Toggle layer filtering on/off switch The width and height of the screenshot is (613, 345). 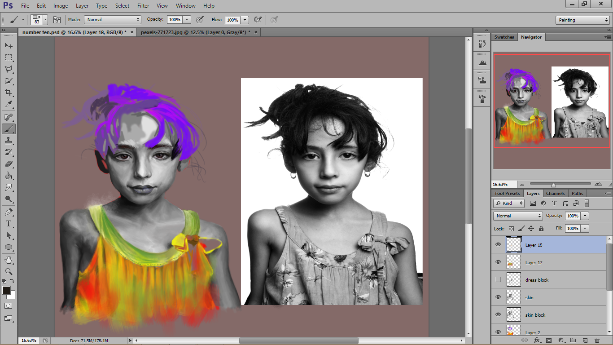[x=586, y=203]
